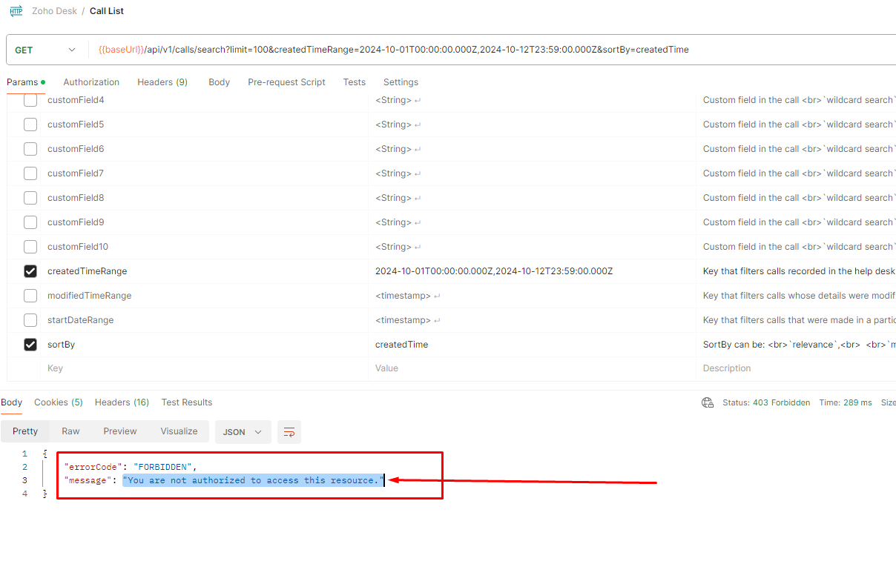Image resolution: width=896 pixels, height=584 pixels.
Task: Click line number 2 in response
Action: [x=24, y=467]
